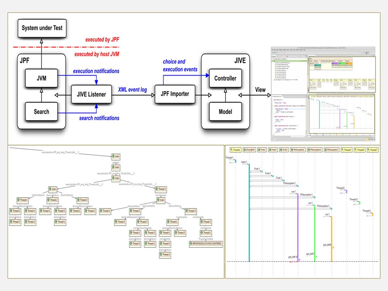Click the long purple activation bar

[x=298, y=228]
